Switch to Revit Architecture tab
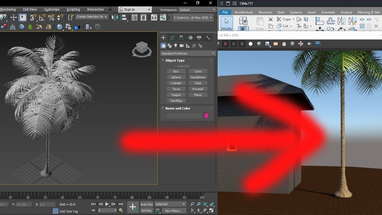The width and height of the screenshot is (382, 215). pyautogui.click(x=244, y=12)
